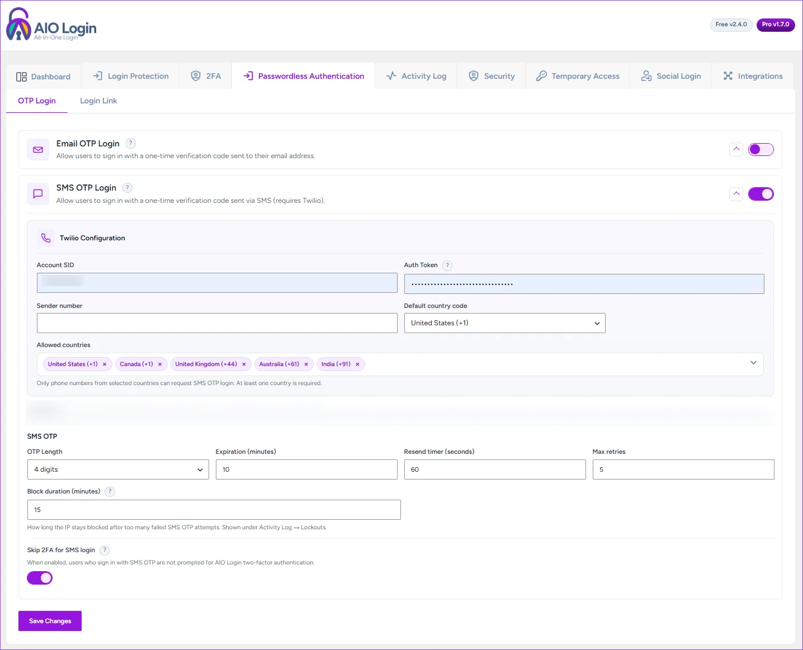Screen dimensions: 803x650
Task: Collapse the Email OTP Login section chevron
Action: pyautogui.click(x=736, y=149)
